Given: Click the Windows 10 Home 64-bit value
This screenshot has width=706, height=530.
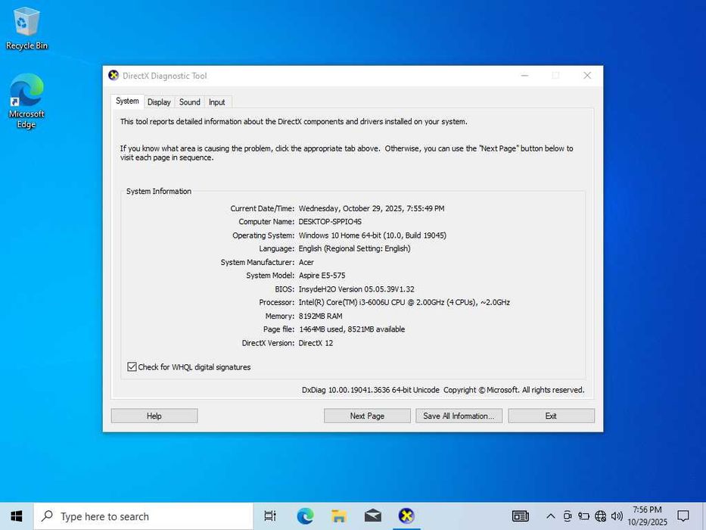Looking at the screenshot, I should pos(372,235).
